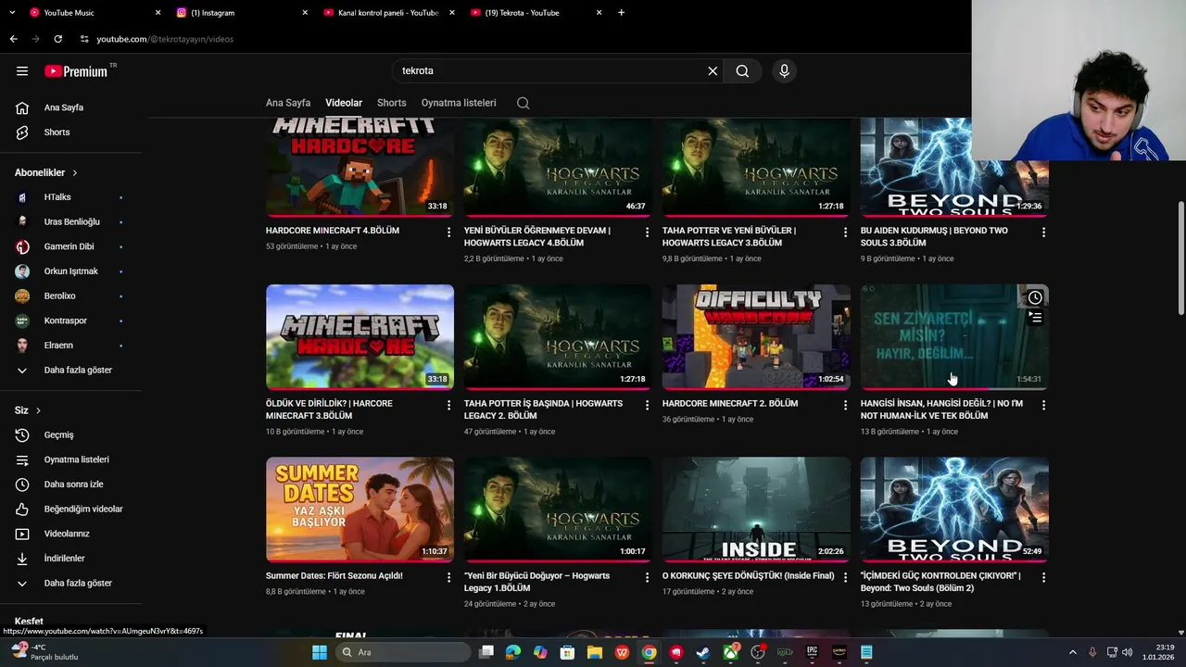This screenshot has height=667, width=1186.
Task: Open options for TAHA POTTER İŞ BAŞINDA
Action: click(x=647, y=405)
